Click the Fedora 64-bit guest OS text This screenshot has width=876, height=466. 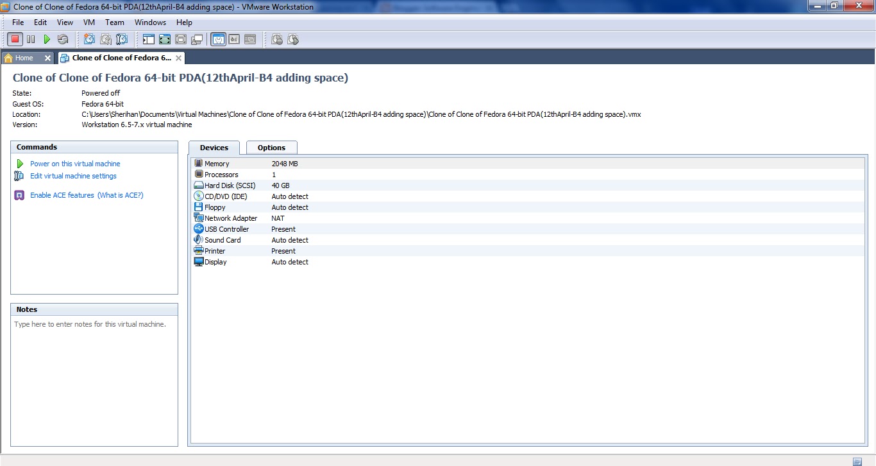tap(103, 104)
